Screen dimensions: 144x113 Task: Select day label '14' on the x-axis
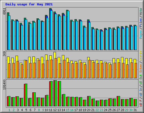[x=63, y=110]
